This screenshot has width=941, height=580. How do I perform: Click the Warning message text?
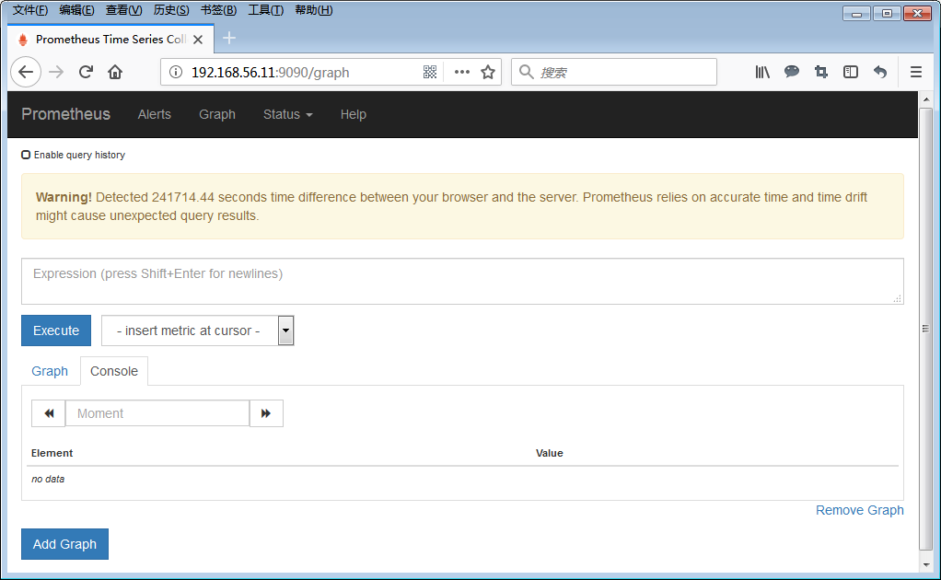(451, 206)
